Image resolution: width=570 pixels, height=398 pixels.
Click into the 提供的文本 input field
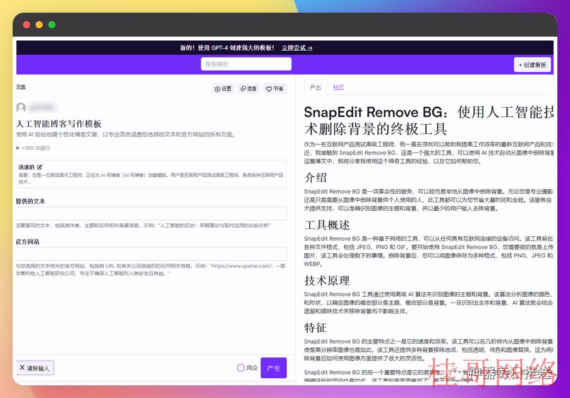coord(151,213)
